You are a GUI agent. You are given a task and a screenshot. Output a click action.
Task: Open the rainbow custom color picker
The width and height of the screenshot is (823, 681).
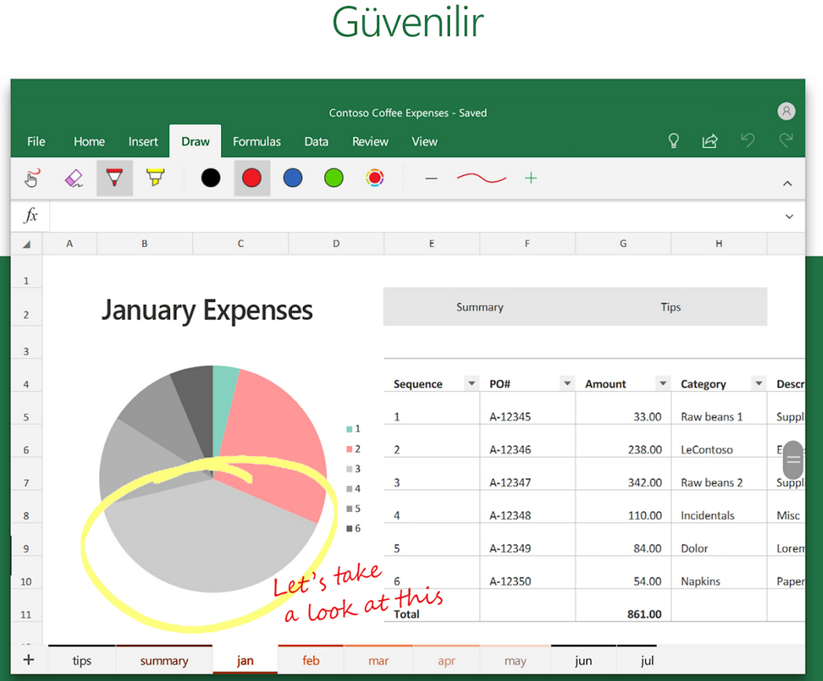pyautogui.click(x=375, y=178)
